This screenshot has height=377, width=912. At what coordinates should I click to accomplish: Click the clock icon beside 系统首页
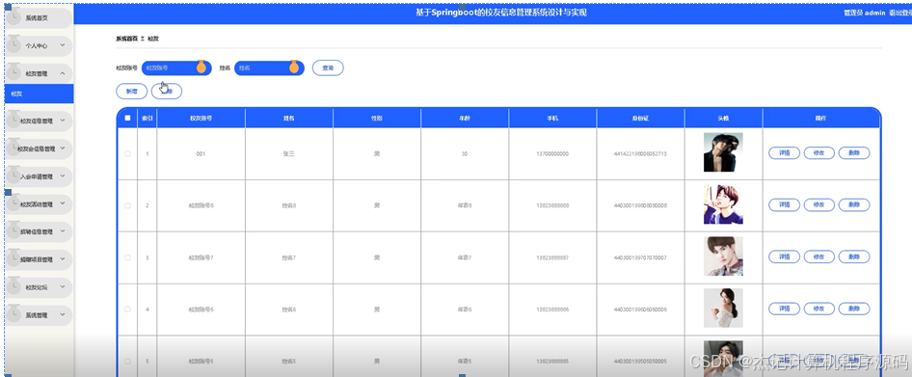[x=13, y=18]
